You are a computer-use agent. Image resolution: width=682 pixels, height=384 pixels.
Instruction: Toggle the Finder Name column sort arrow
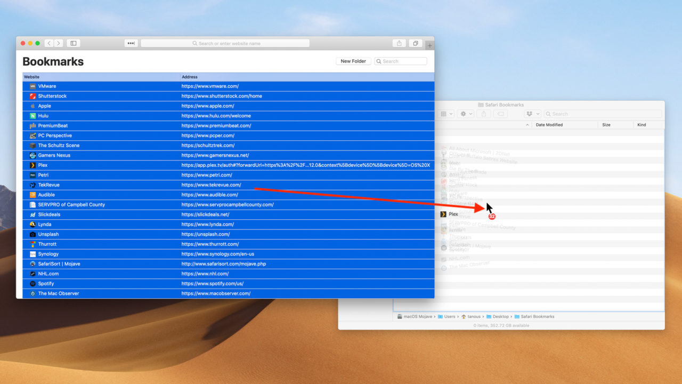click(527, 125)
